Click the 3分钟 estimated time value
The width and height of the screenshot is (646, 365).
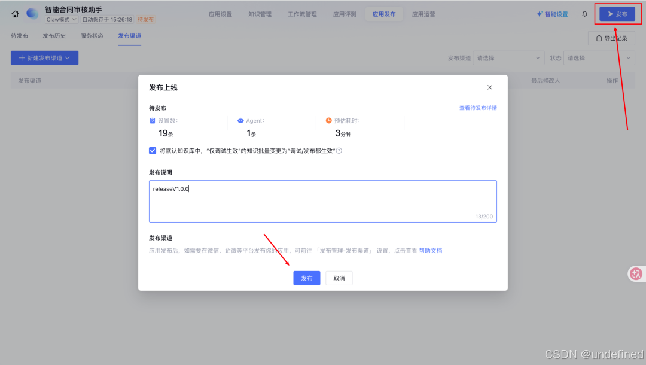343,133
